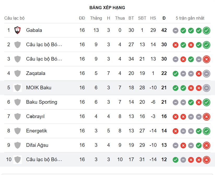The image size is (215, 175).
Task: Click the horizontal scrollbar below the table
Action: point(107,173)
